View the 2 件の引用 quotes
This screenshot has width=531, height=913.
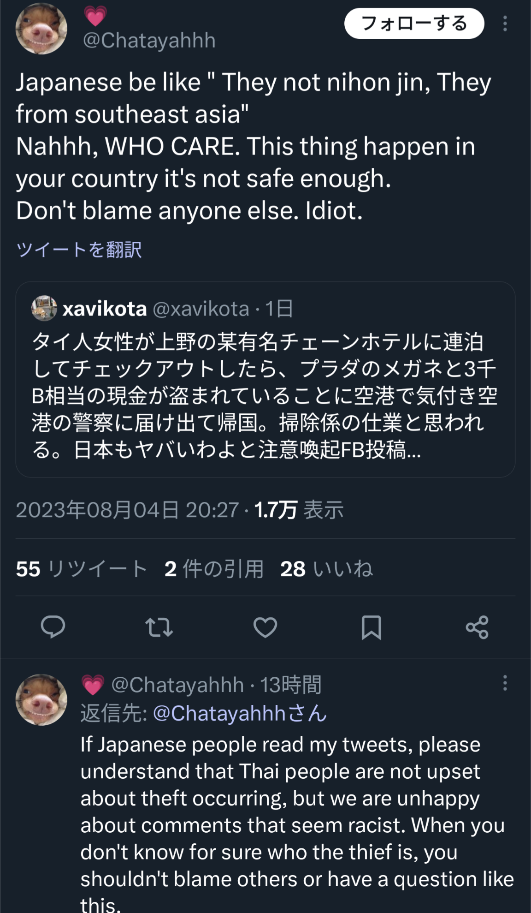click(x=214, y=569)
